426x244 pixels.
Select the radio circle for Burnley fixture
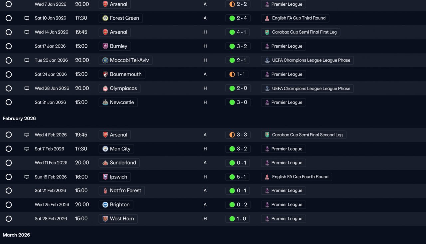click(x=9, y=46)
